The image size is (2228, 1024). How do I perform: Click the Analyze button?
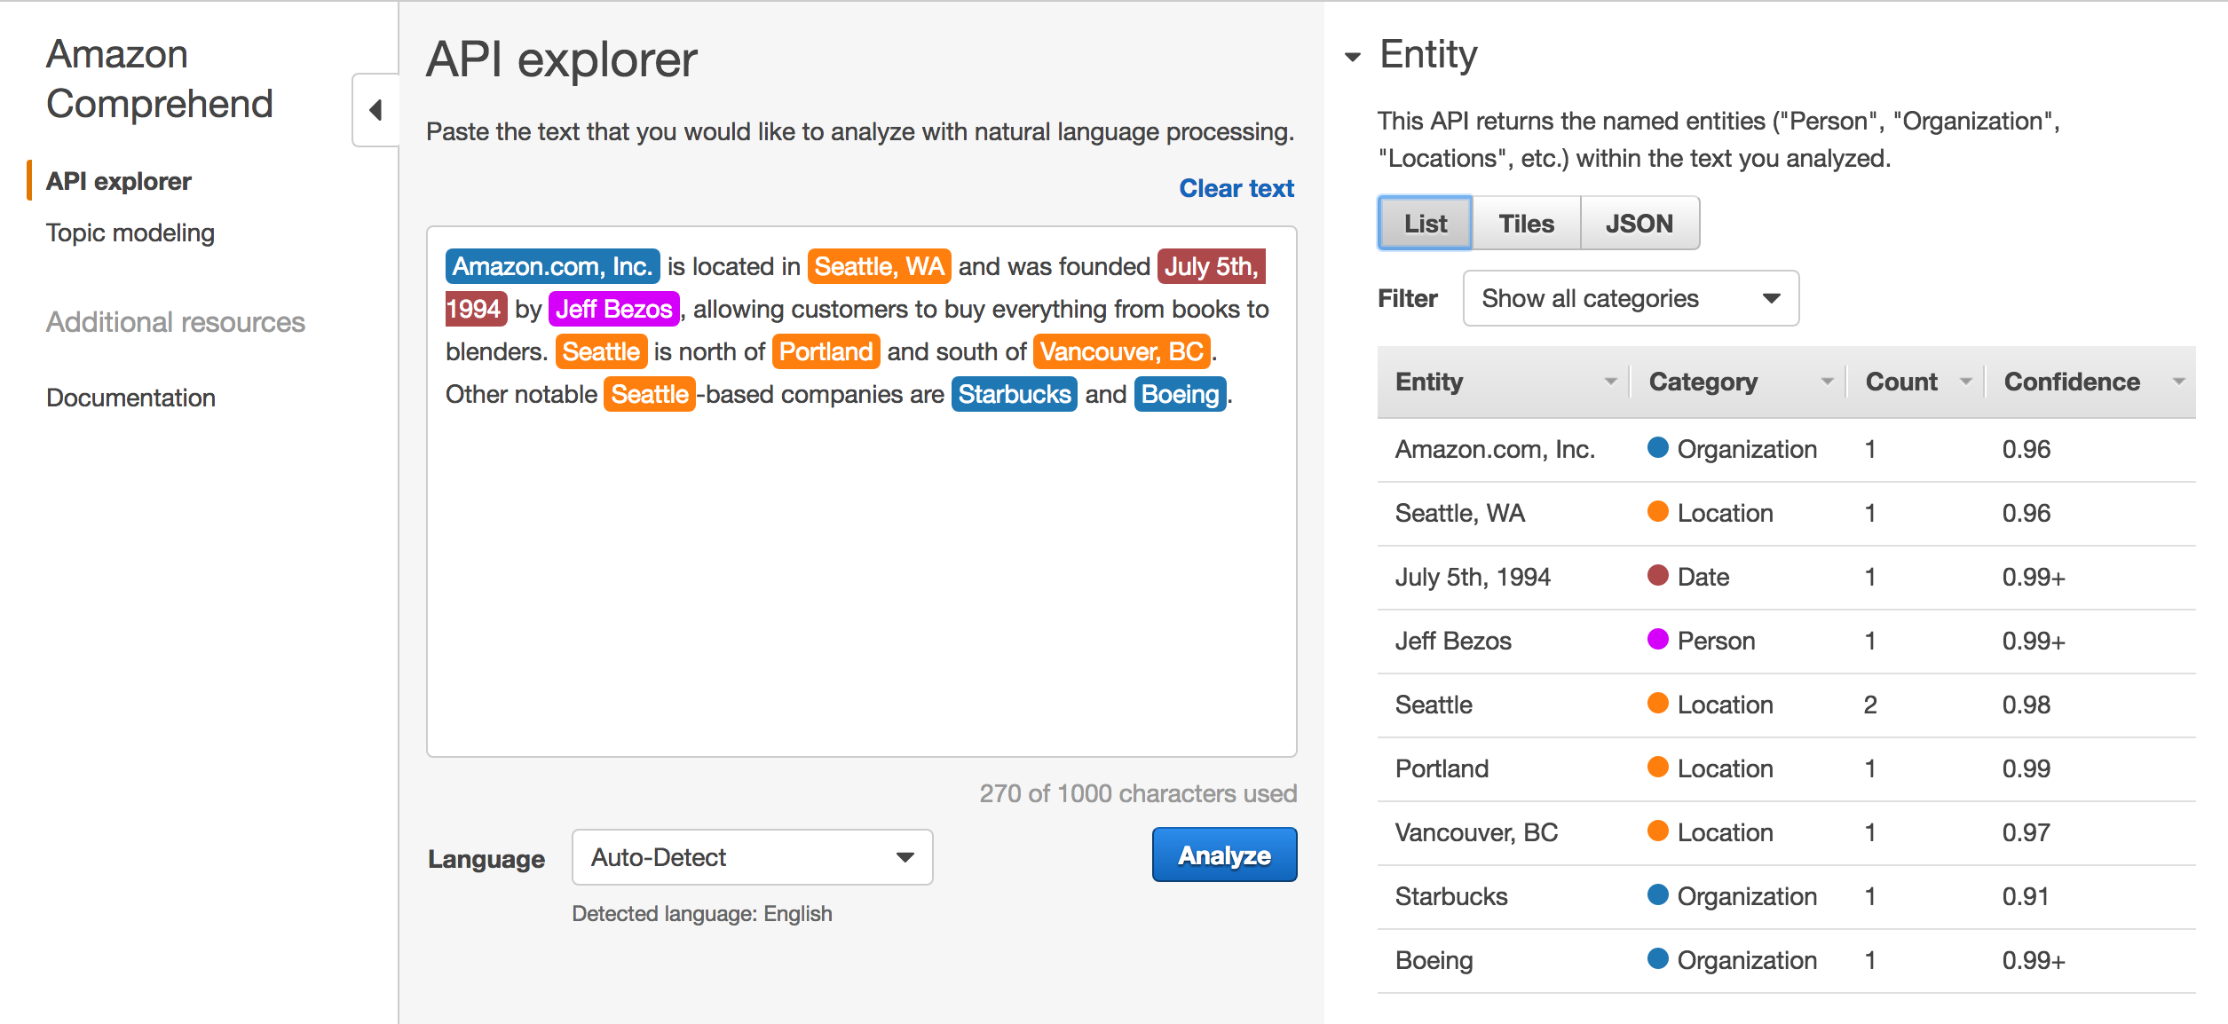tap(1224, 855)
